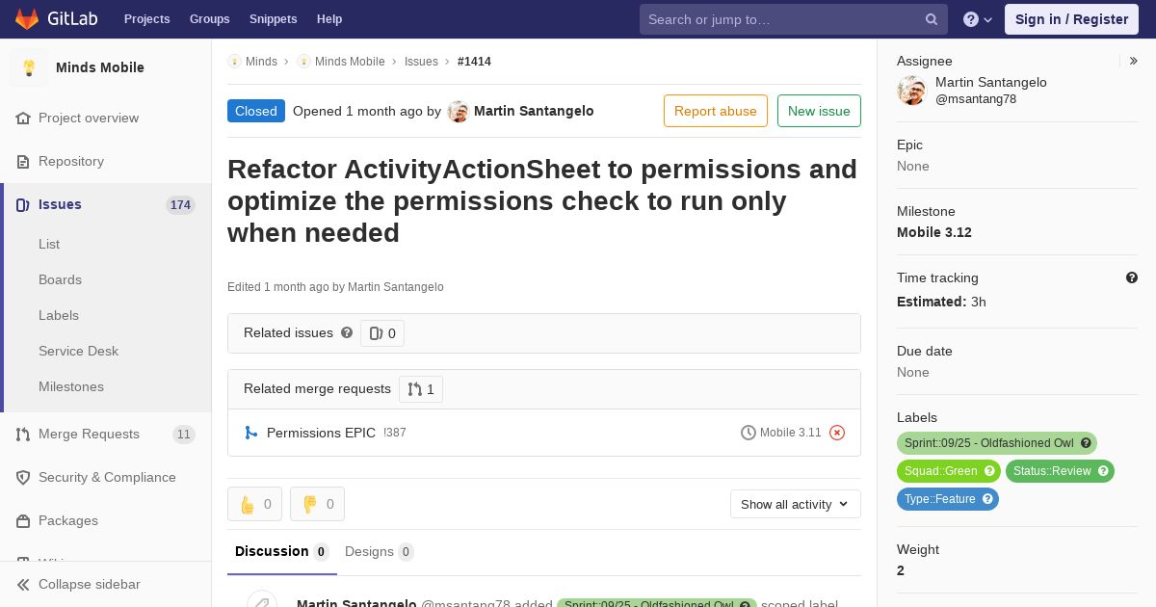Click the Collapse sidebar double-chevron icon
The height and width of the screenshot is (607, 1156).
(x=23, y=585)
